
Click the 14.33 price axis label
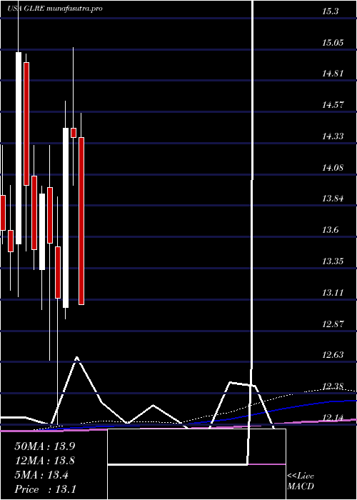[333, 136]
